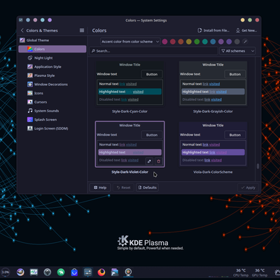Screen dimensions: 280x280
Task: Click the webcam app icon in taskbar
Action: tap(128, 272)
